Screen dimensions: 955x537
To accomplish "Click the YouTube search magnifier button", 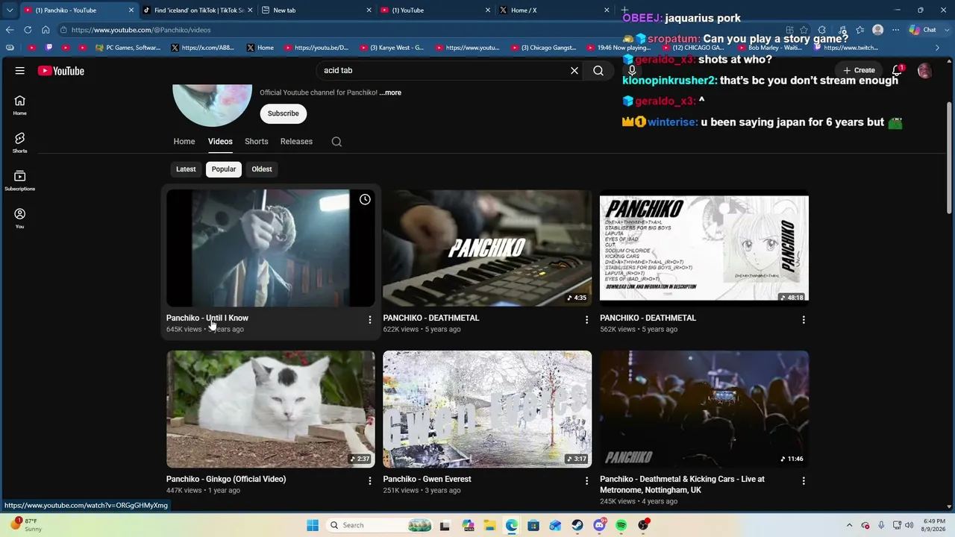I will (x=598, y=71).
